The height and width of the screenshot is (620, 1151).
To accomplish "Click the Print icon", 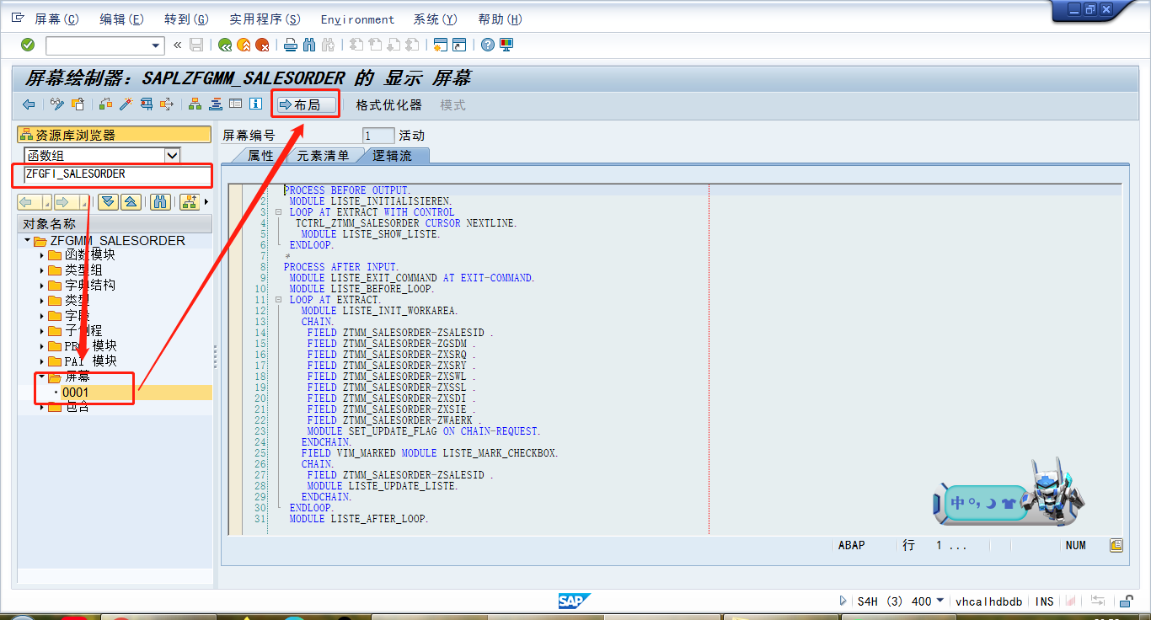I will coord(290,45).
